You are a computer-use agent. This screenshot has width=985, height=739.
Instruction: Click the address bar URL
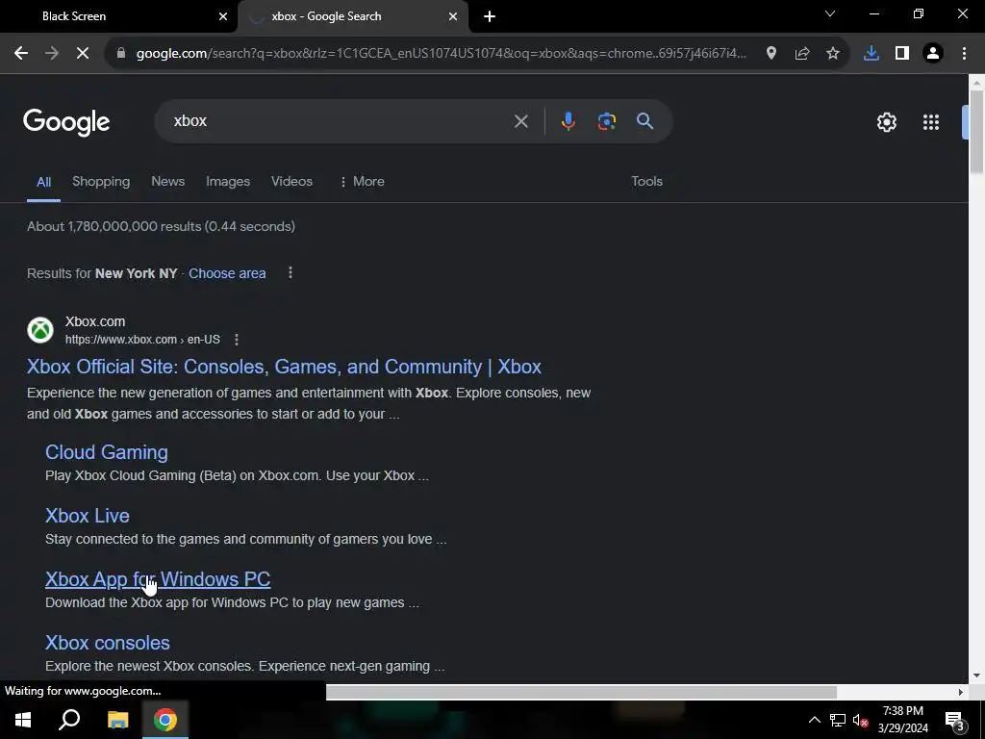coord(441,54)
